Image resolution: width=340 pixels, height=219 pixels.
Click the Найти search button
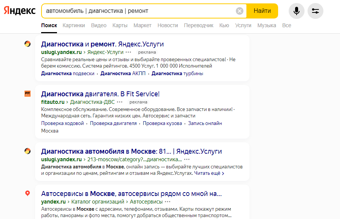tap(262, 11)
